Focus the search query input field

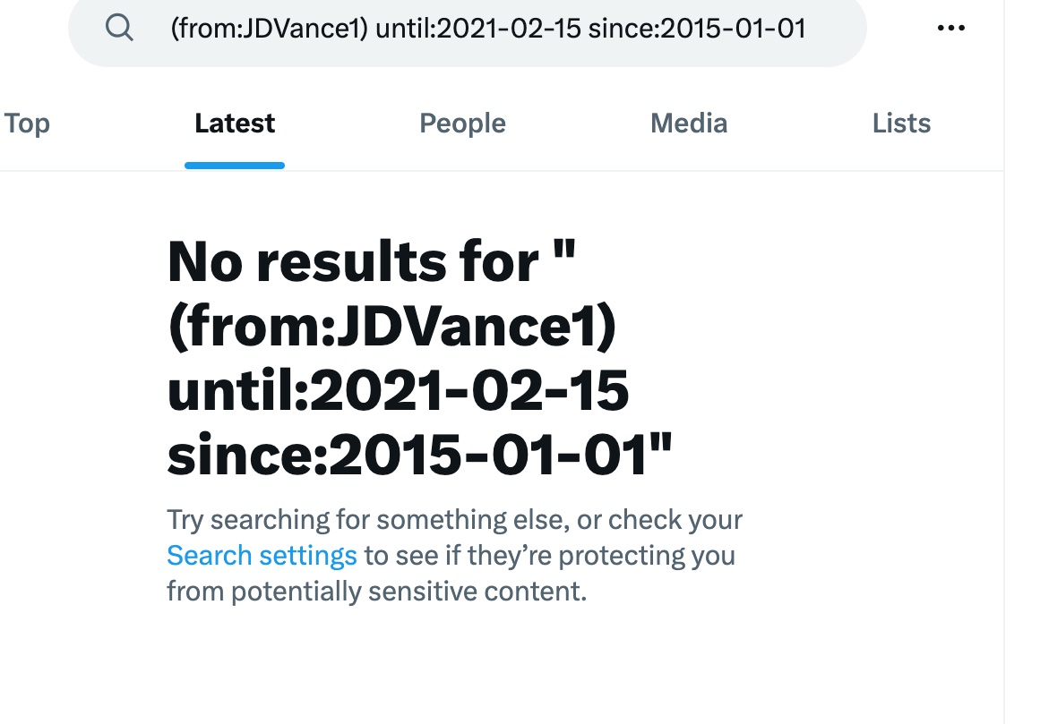[x=488, y=29]
